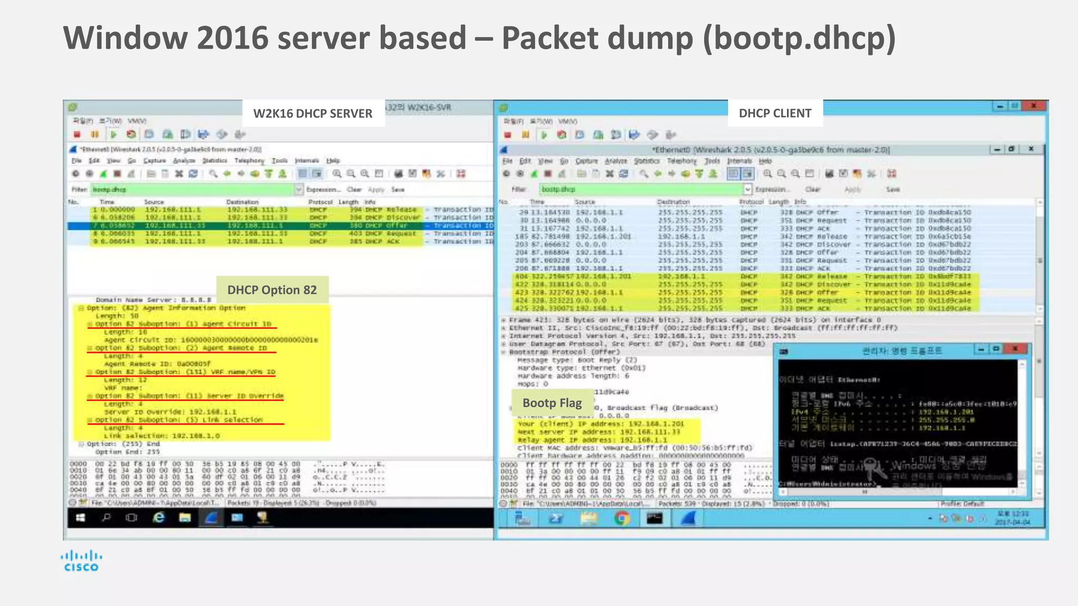The image size is (1078, 606).
Task: Click the Clear filter button in server Wireshark
Action: click(354, 189)
